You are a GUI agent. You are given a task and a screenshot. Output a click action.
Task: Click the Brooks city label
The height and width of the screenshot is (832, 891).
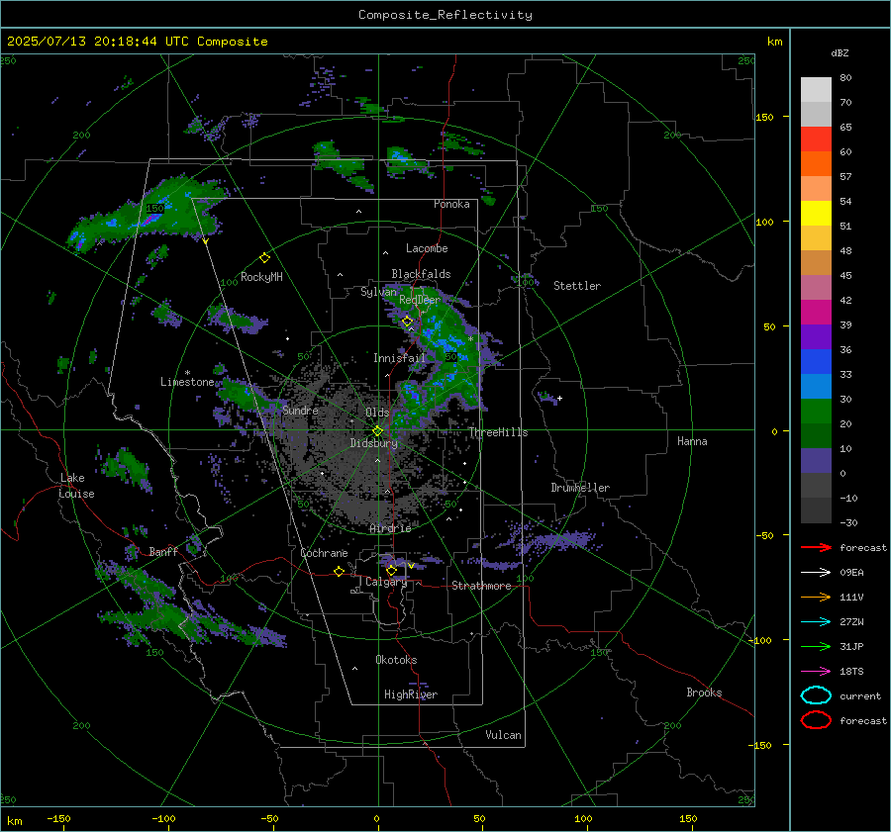(x=704, y=693)
